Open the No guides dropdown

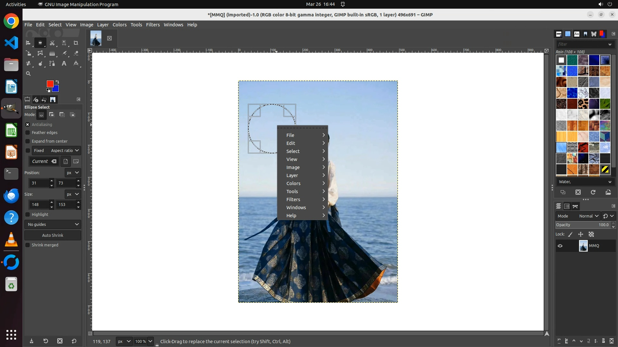point(53,225)
